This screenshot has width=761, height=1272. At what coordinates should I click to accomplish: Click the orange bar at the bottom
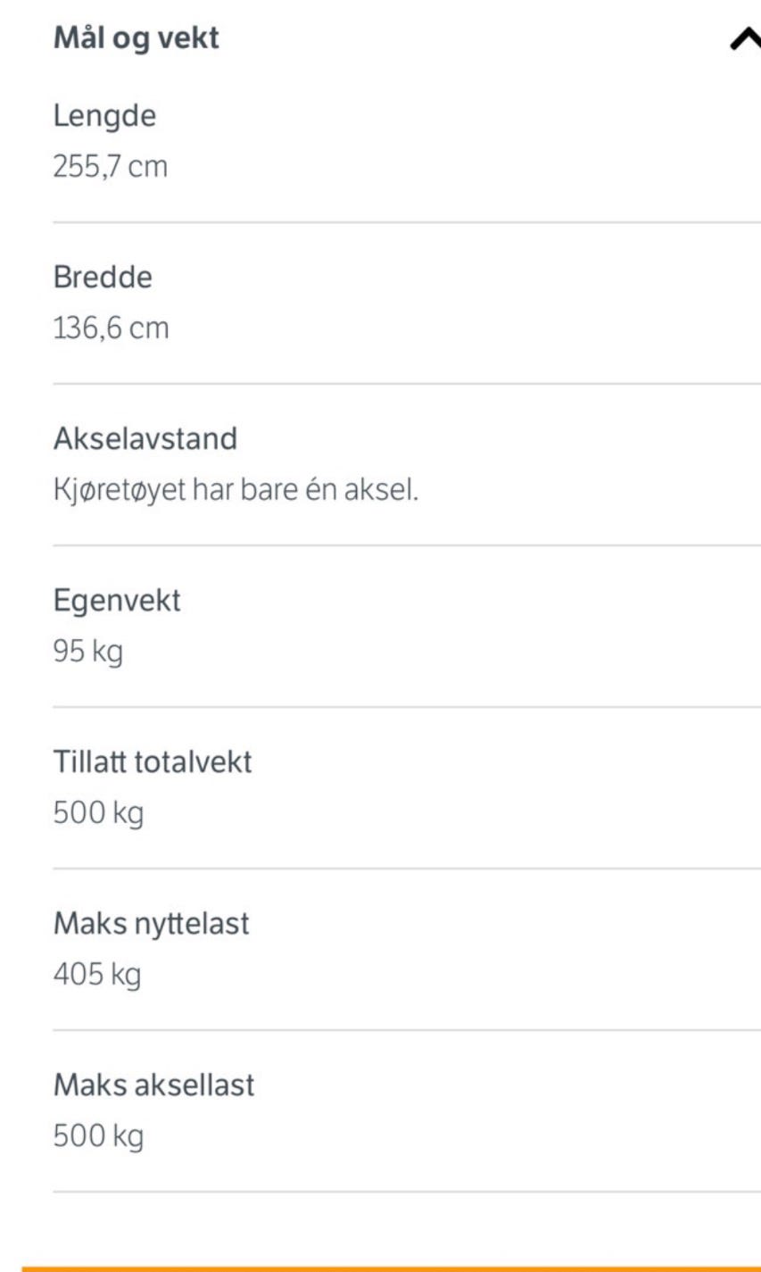tap(391, 1268)
